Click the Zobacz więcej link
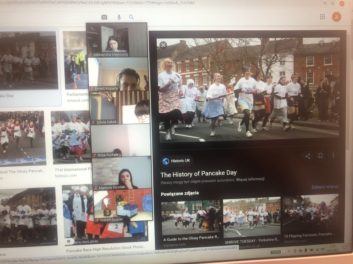 pyautogui.click(x=325, y=187)
